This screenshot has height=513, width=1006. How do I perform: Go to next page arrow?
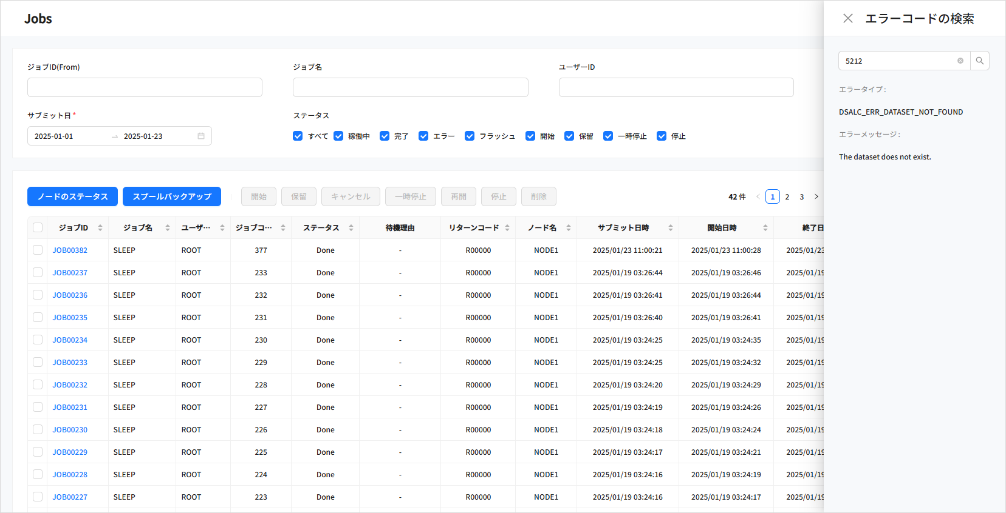816,196
